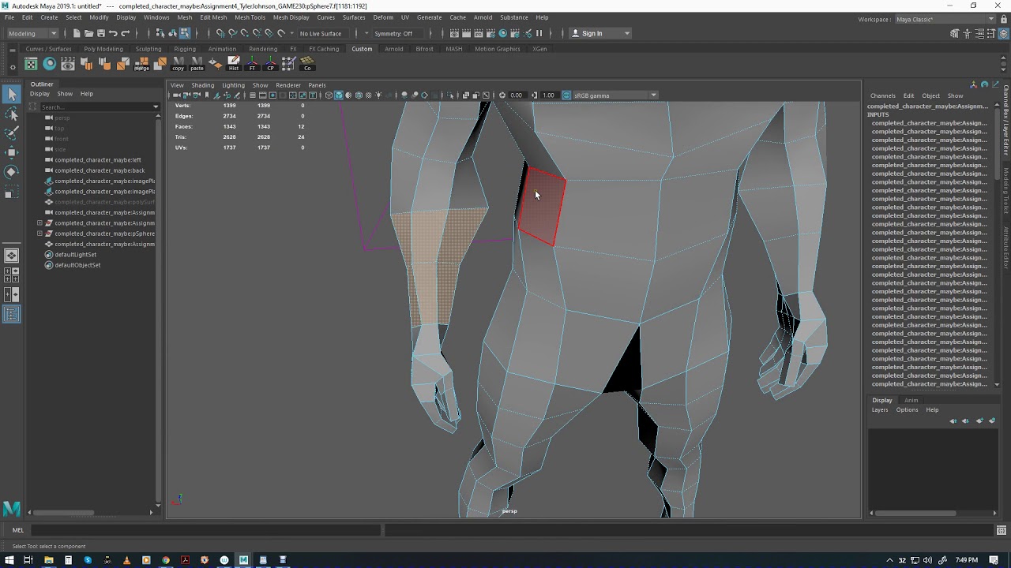Click the pause viewport icon
This screenshot has width=1011, height=568.
tap(539, 33)
